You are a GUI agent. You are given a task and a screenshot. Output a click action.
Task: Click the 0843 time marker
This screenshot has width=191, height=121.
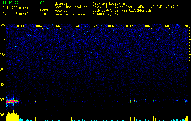(57, 26)
